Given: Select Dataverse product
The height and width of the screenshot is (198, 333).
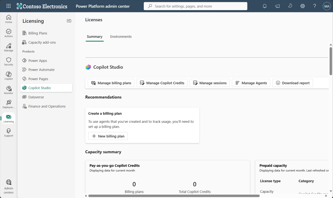Looking at the screenshot, I should pyautogui.click(x=46, y=97).
